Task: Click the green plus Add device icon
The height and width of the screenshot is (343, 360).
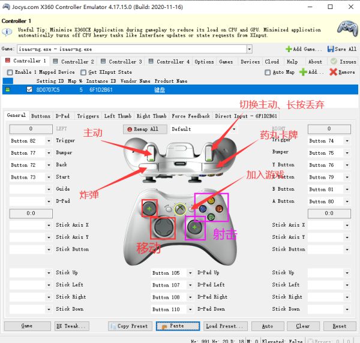Action: [x=303, y=72]
